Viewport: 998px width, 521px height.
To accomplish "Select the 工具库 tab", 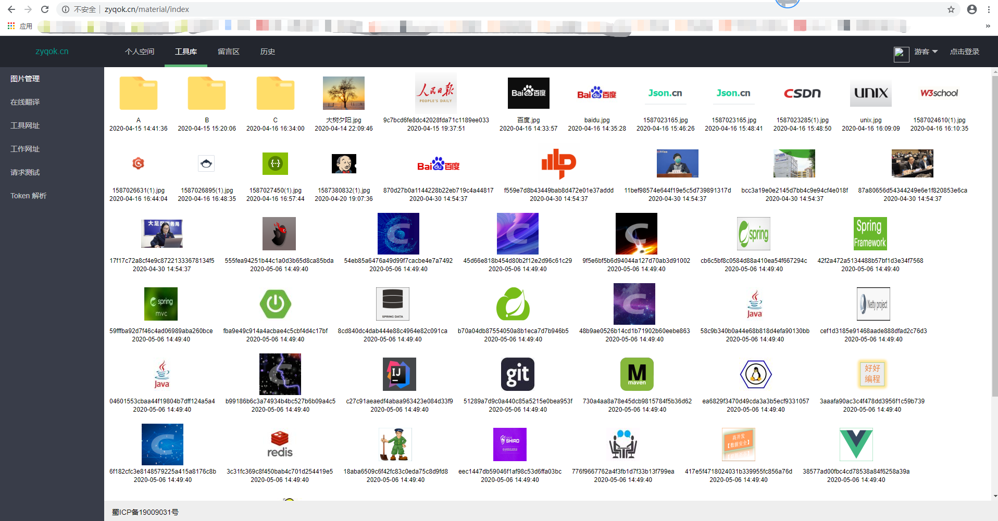I will pyautogui.click(x=186, y=52).
